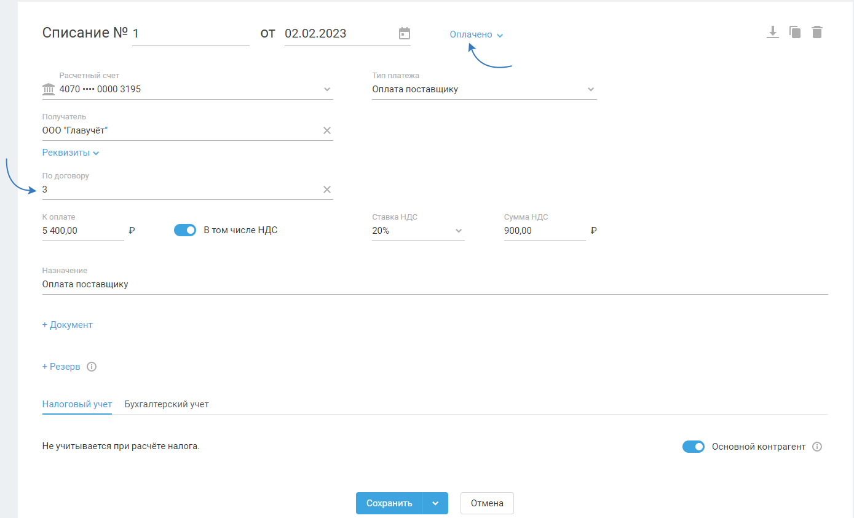The width and height of the screenshot is (854, 518).
Task: Copy this write-off document
Action: [795, 33]
